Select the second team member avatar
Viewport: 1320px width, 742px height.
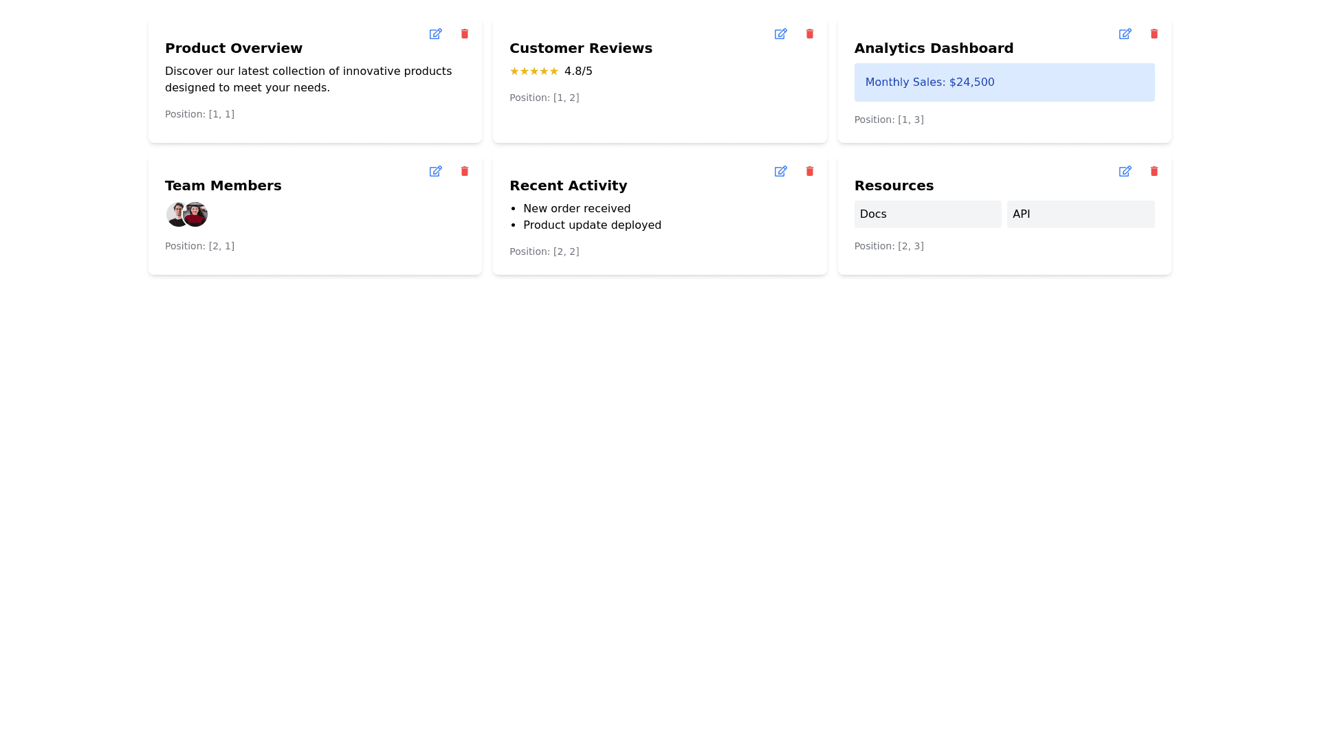197,214
